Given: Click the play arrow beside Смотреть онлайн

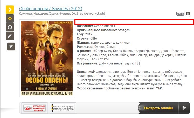Looking at the screenshot, I should [x=184, y=108].
